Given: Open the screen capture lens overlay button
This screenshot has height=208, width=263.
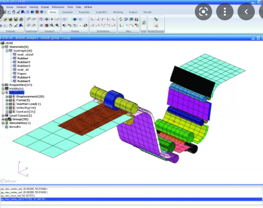Looking at the screenshot, I should (x=203, y=12).
